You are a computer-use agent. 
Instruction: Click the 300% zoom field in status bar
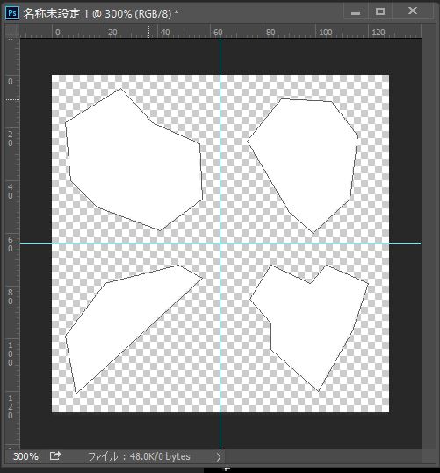point(25,456)
